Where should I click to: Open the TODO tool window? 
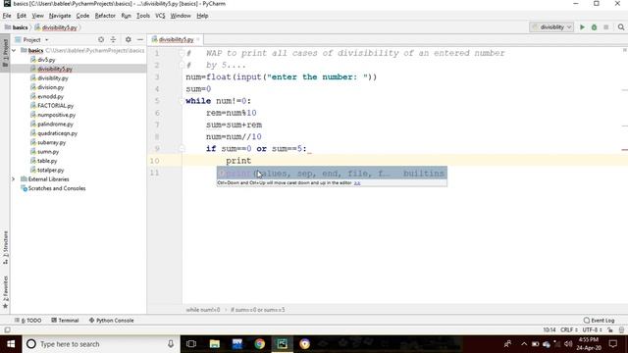[28, 321]
